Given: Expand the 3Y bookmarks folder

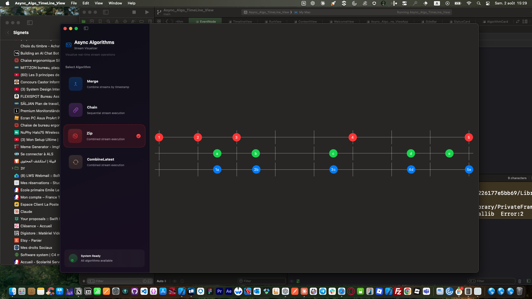Looking at the screenshot, I should click(x=12, y=168).
